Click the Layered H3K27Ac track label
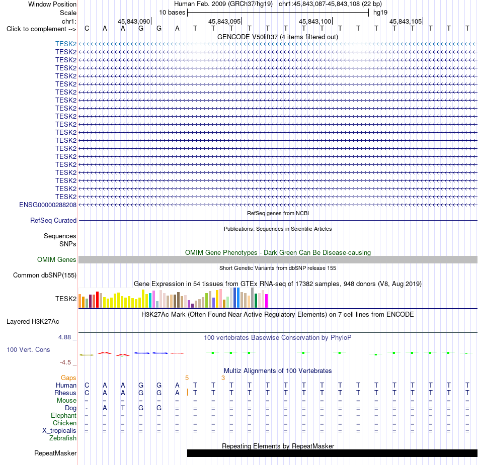478x465 pixels. [33, 322]
